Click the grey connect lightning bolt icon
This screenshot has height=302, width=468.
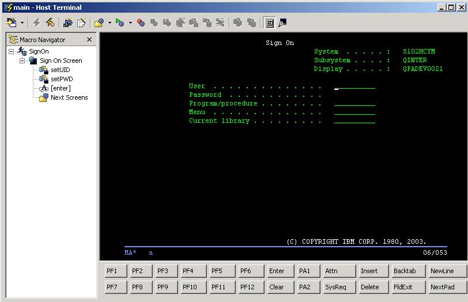[37, 22]
